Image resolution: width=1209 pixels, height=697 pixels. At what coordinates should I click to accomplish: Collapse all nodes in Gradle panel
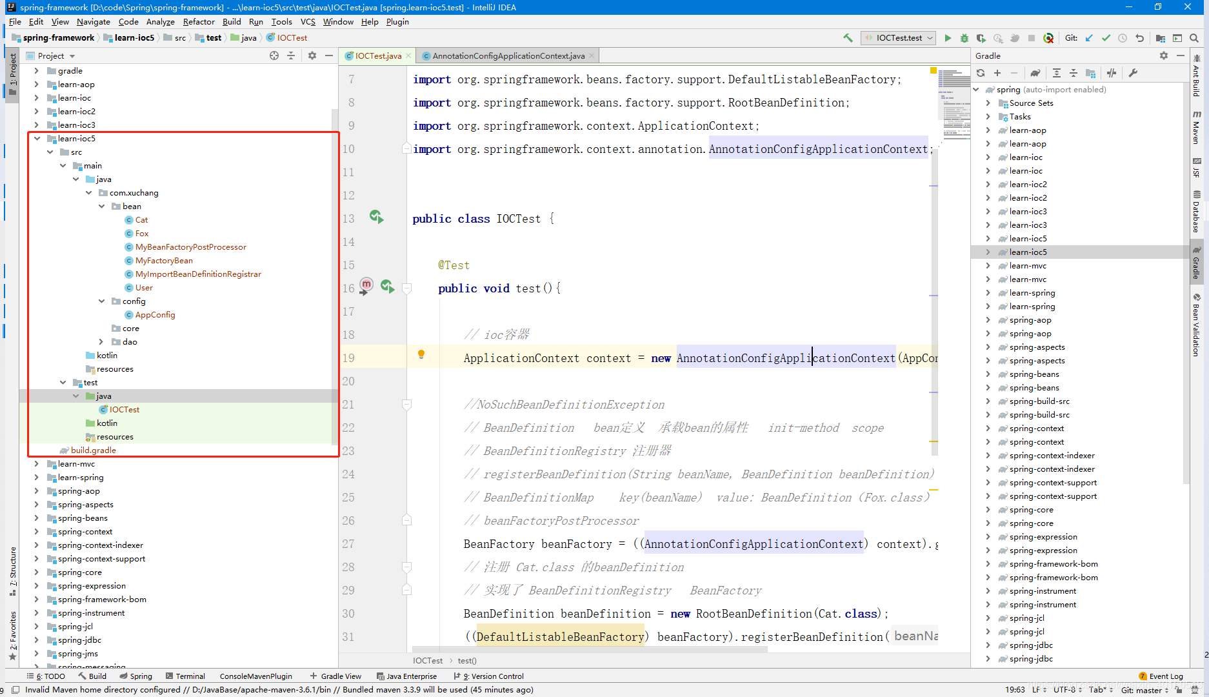[1074, 73]
